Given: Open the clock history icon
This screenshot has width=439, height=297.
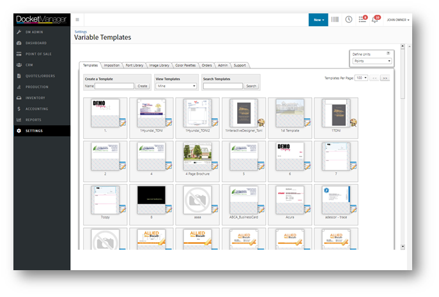Looking at the screenshot, I should click(x=348, y=19).
